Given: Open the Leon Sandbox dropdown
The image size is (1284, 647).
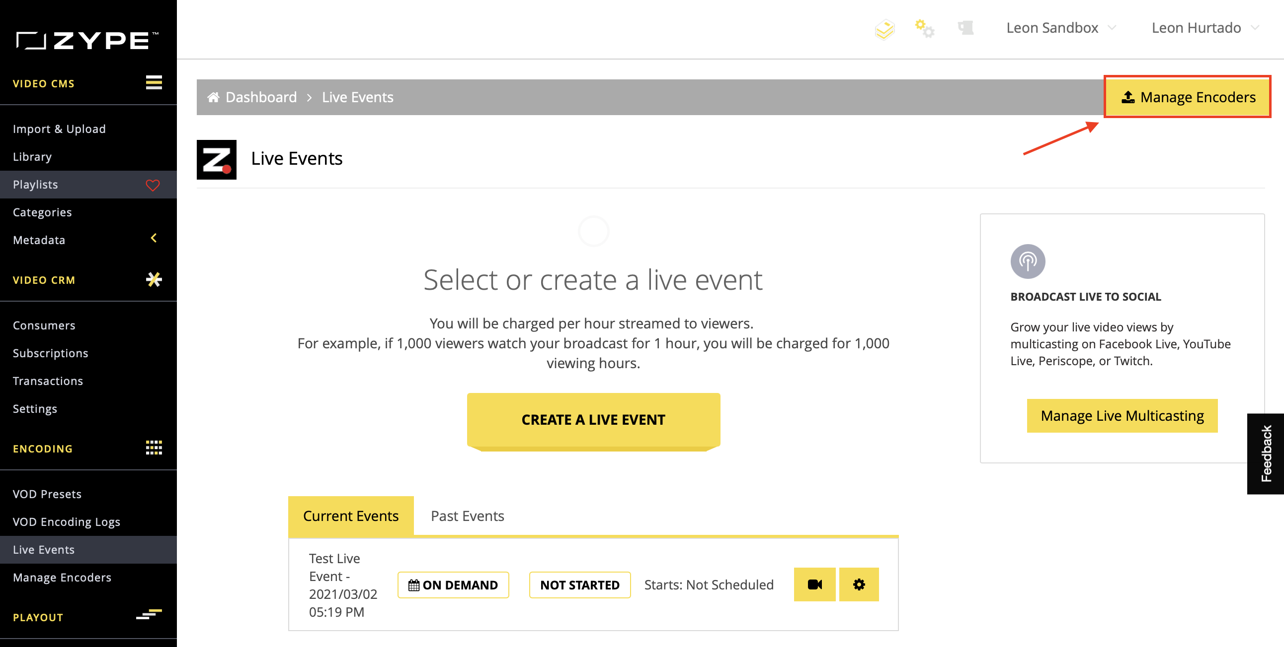Looking at the screenshot, I should point(1061,27).
